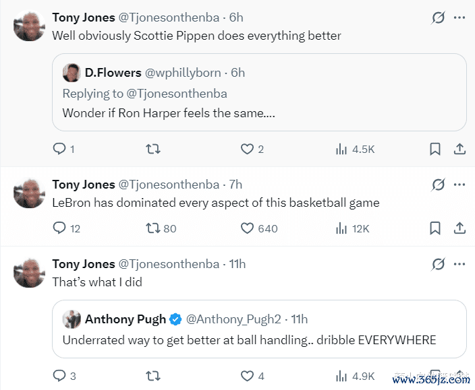
Task: Open more menu on LeBron tweet
Action: click(459, 185)
